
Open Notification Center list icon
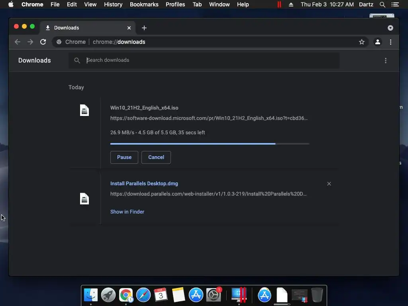point(395,4)
